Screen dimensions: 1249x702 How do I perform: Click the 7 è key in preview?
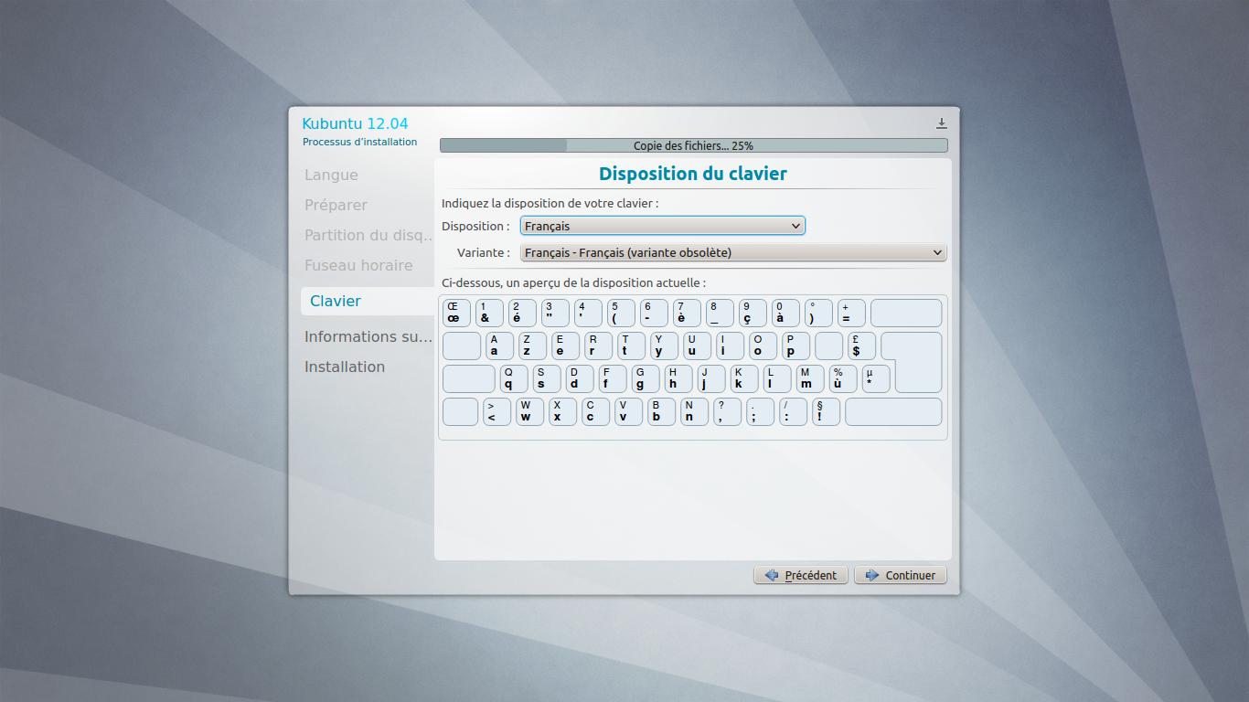[687, 313]
